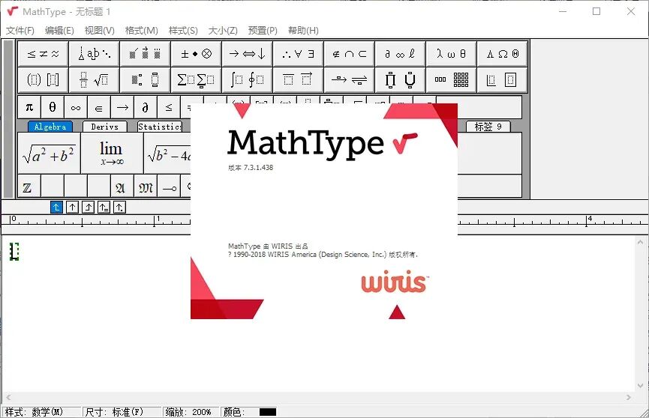
Task: Open the 视图(V) menu
Action: pos(99,30)
